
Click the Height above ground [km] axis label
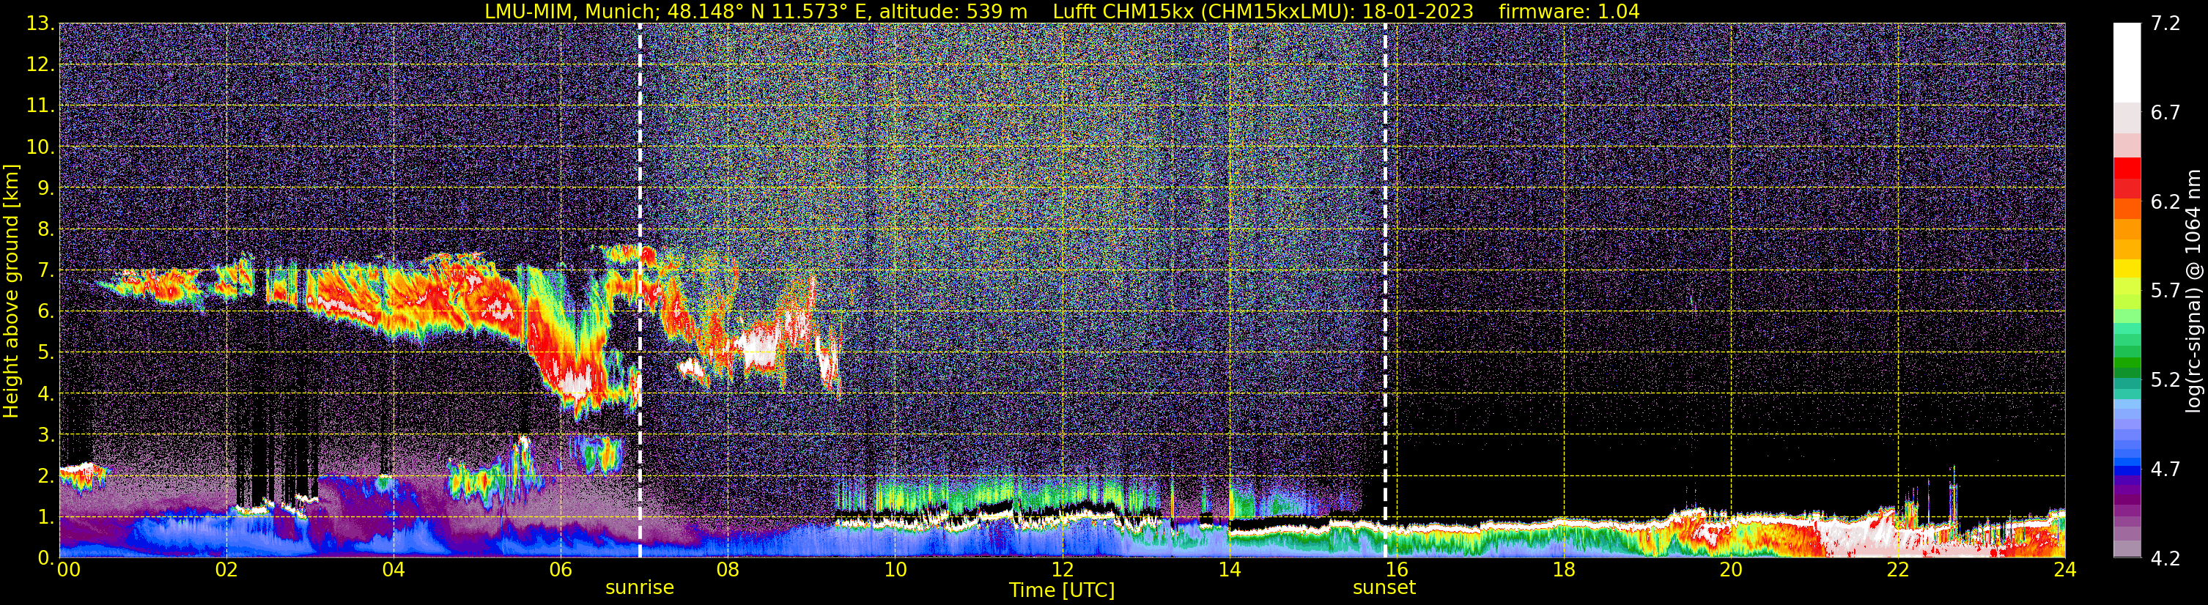11,291
